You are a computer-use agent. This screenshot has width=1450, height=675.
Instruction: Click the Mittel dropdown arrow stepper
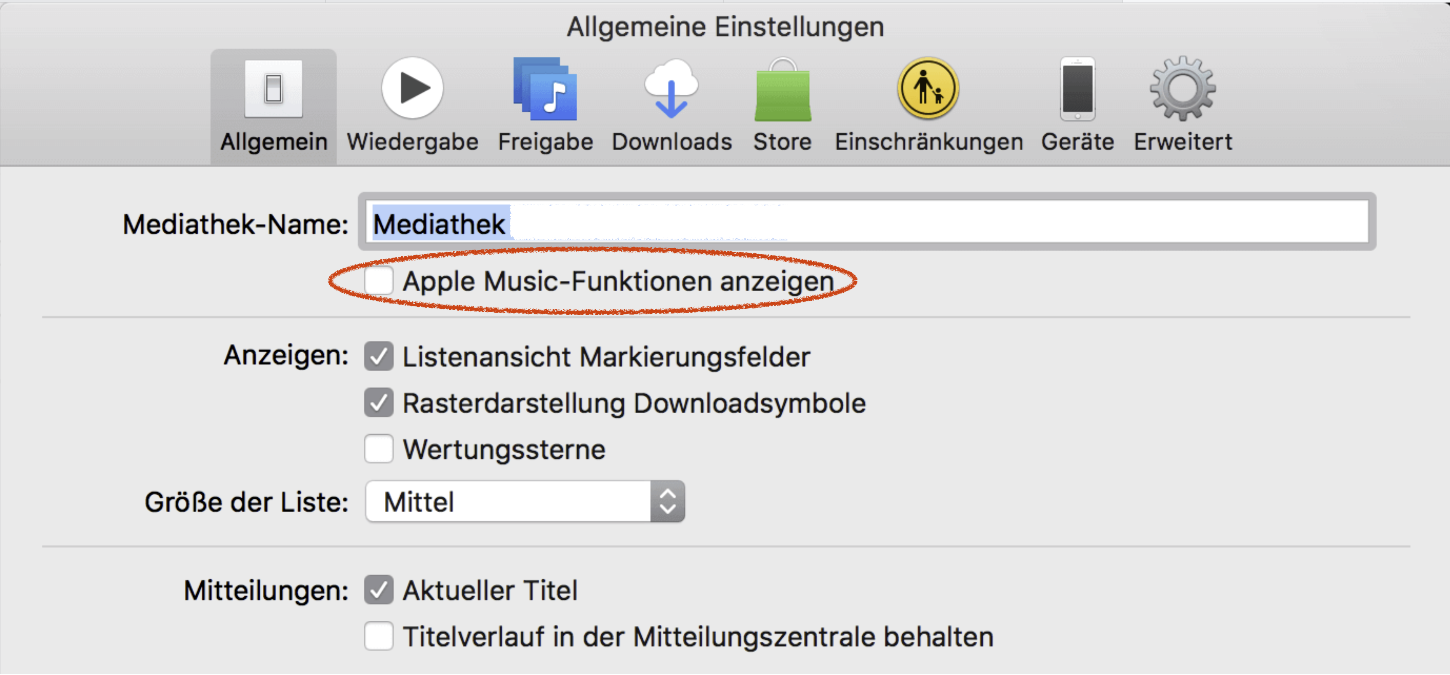click(x=668, y=501)
